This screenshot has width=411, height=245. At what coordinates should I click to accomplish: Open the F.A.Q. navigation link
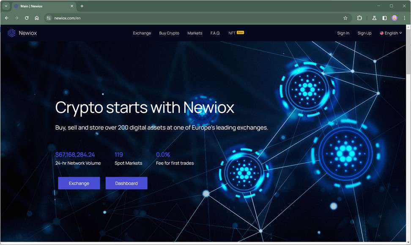click(x=215, y=33)
